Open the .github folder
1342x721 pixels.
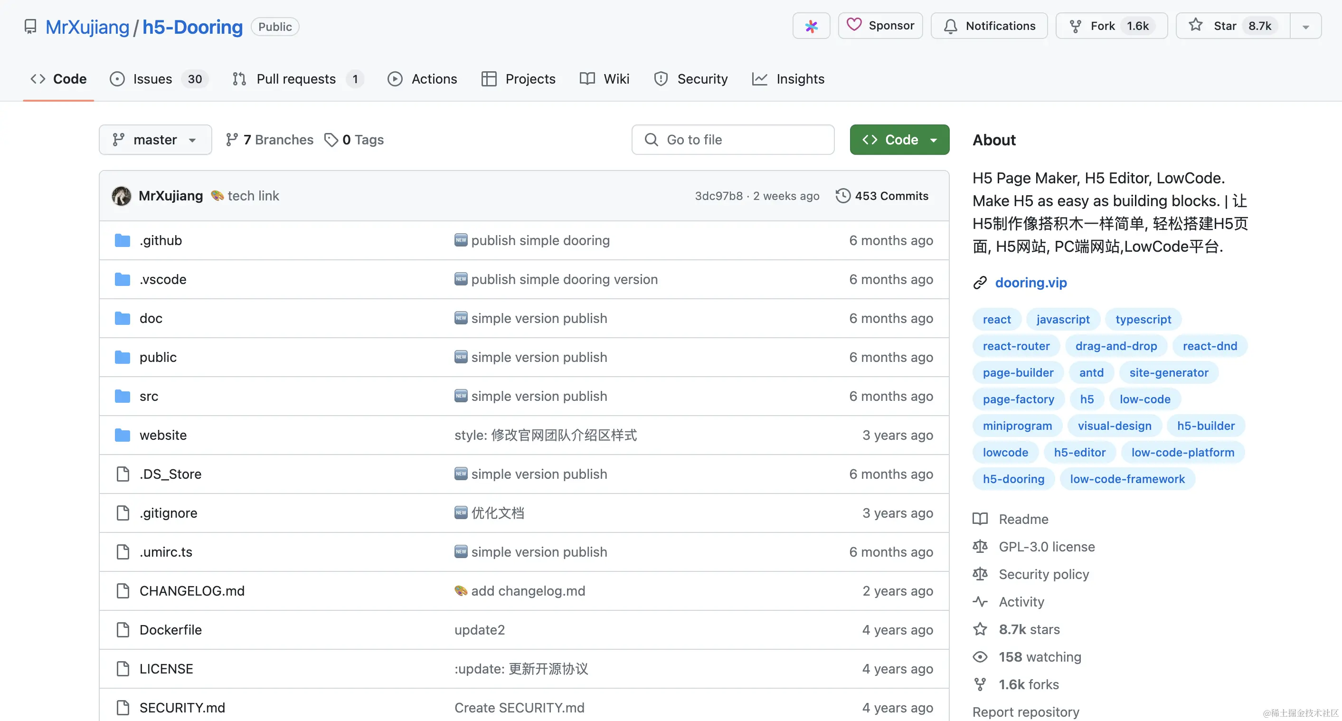(x=161, y=240)
